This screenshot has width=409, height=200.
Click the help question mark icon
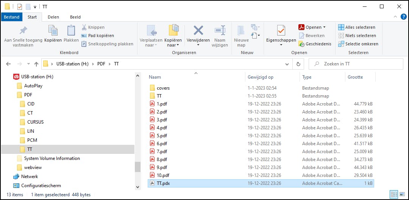pyautogui.click(x=403, y=17)
